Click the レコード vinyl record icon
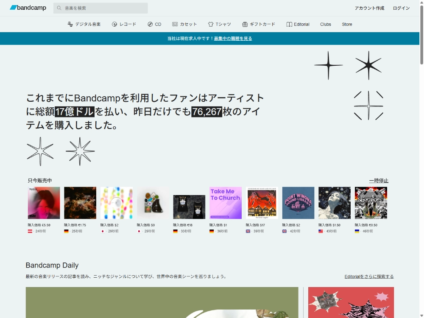This screenshot has width=424, height=318. click(x=114, y=24)
